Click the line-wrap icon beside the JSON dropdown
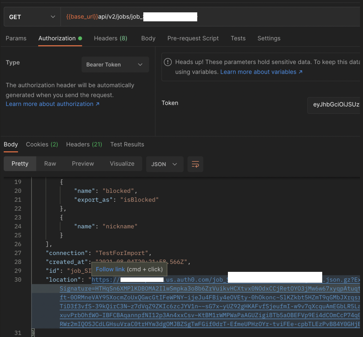This screenshot has width=363, height=337. click(x=195, y=164)
